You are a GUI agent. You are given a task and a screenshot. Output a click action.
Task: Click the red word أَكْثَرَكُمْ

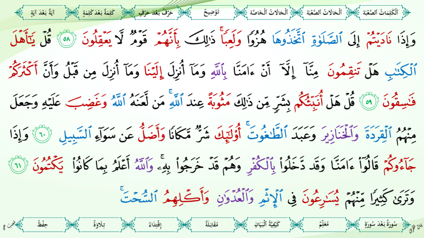23,69
